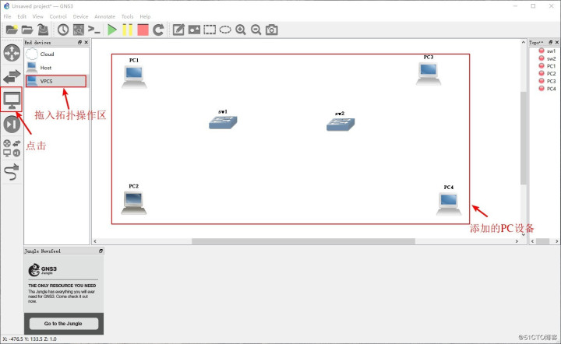
Task: Click the canvas vertical scrollbar thumb
Action: point(524,138)
